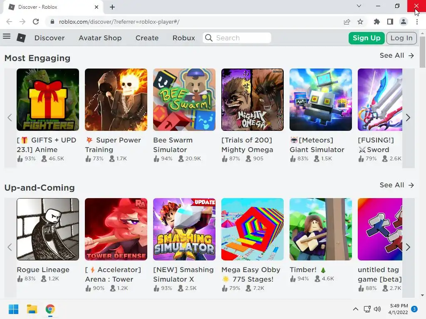Show hidden system tray icons
Screen dimensions: 426x319
point(355,309)
